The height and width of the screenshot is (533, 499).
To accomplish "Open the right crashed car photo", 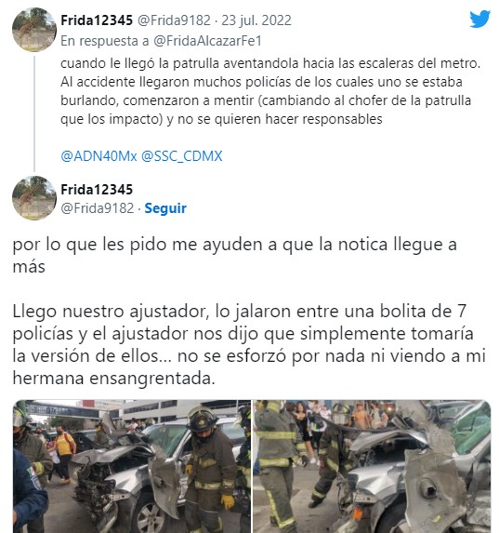I will (372, 466).
